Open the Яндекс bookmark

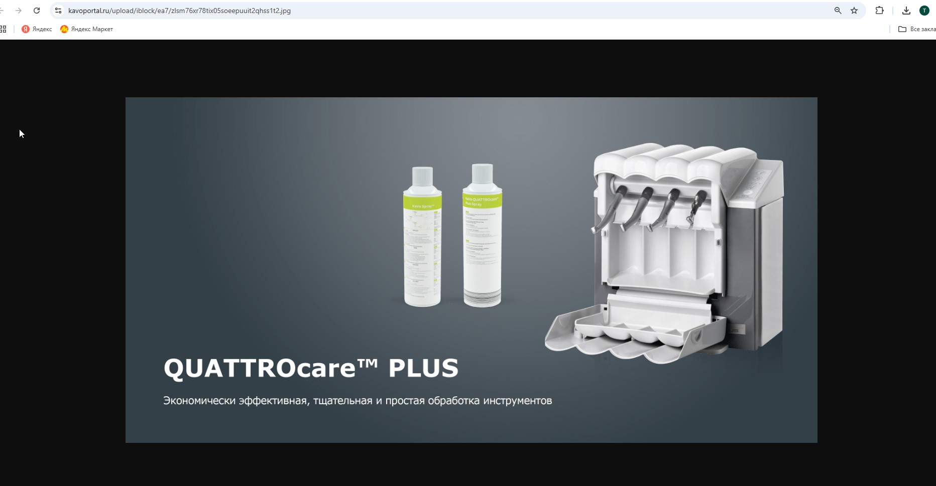tap(37, 29)
